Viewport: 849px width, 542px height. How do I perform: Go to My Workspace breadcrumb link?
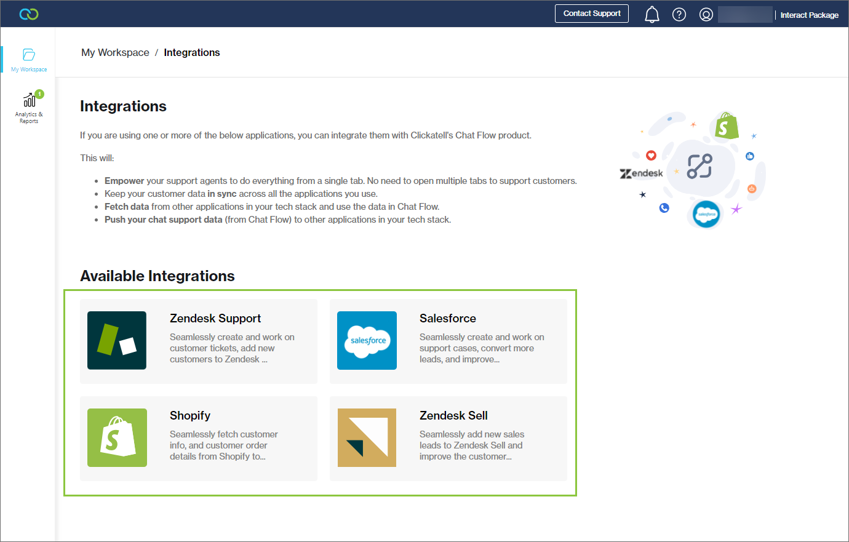point(115,53)
